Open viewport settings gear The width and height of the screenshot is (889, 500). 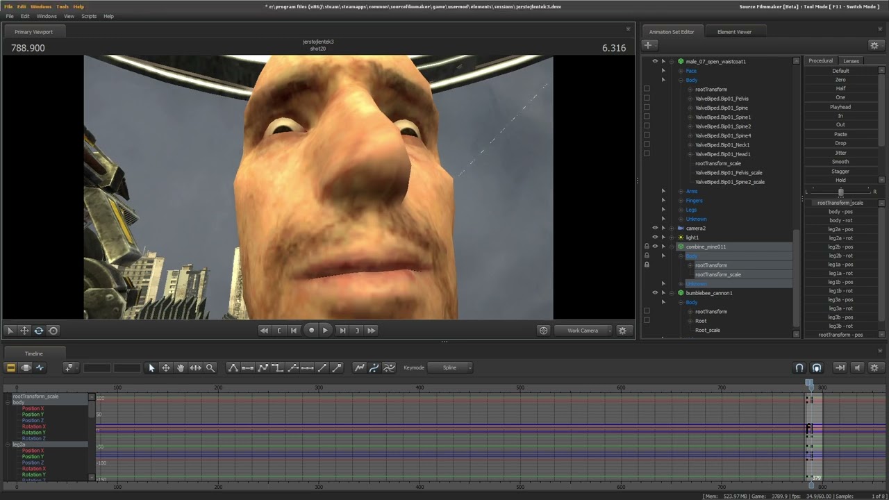click(622, 331)
